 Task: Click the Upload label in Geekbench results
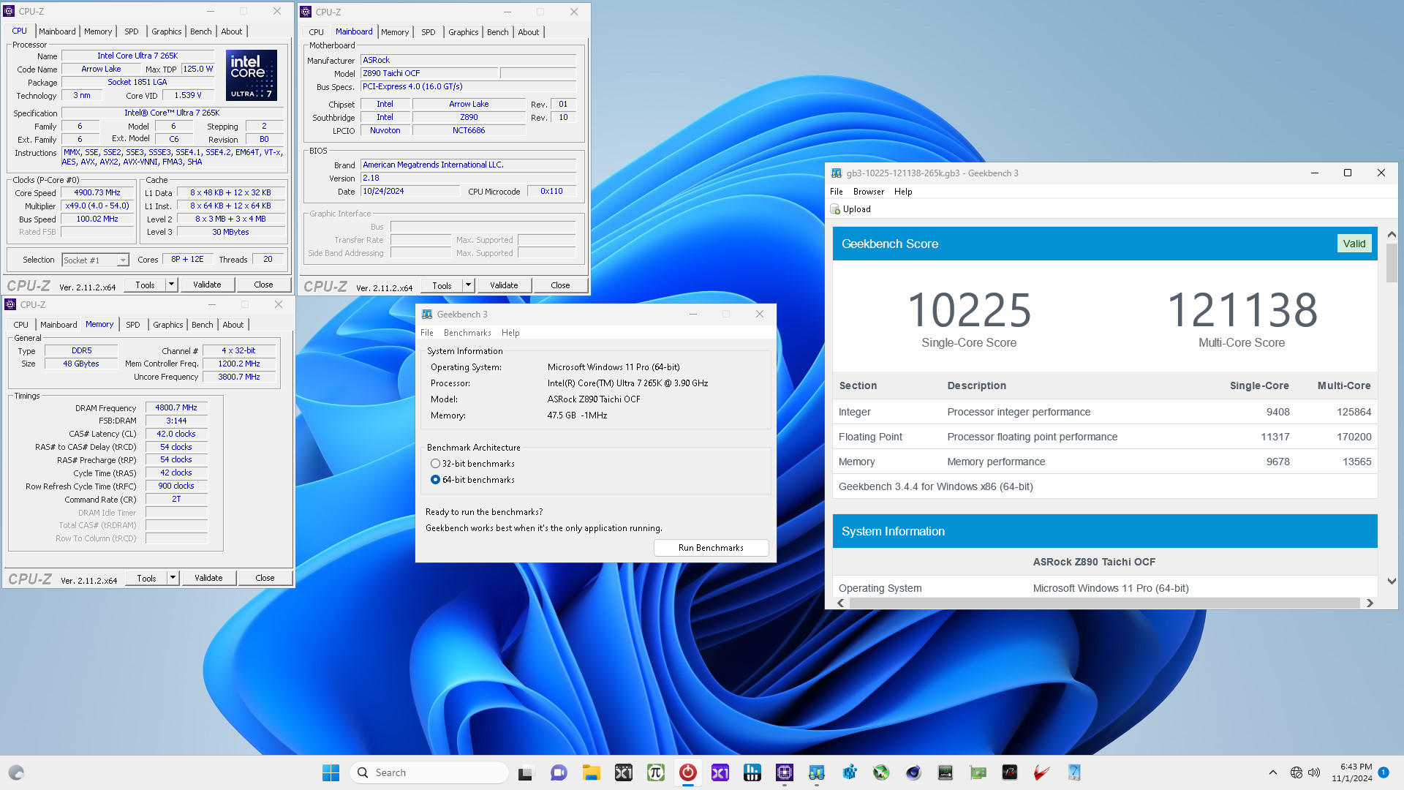[857, 209]
